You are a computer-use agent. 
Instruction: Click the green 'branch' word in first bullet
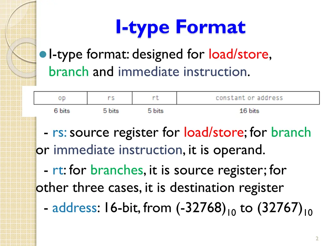click(69, 71)
